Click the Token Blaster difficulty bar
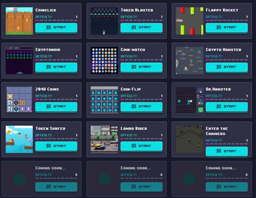 click(142, 21)
